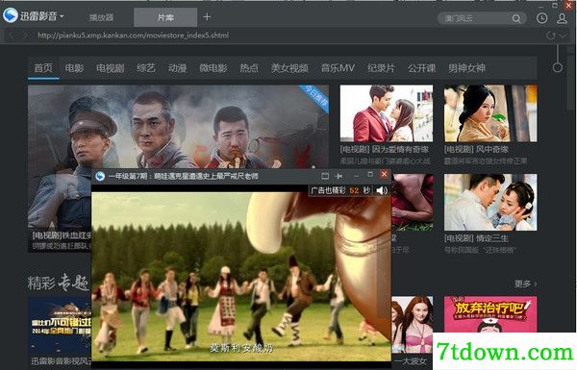Viewport: 577px width, 370px height.
Task: Click the magnifier search icon
Action: [x=516, y=18]
